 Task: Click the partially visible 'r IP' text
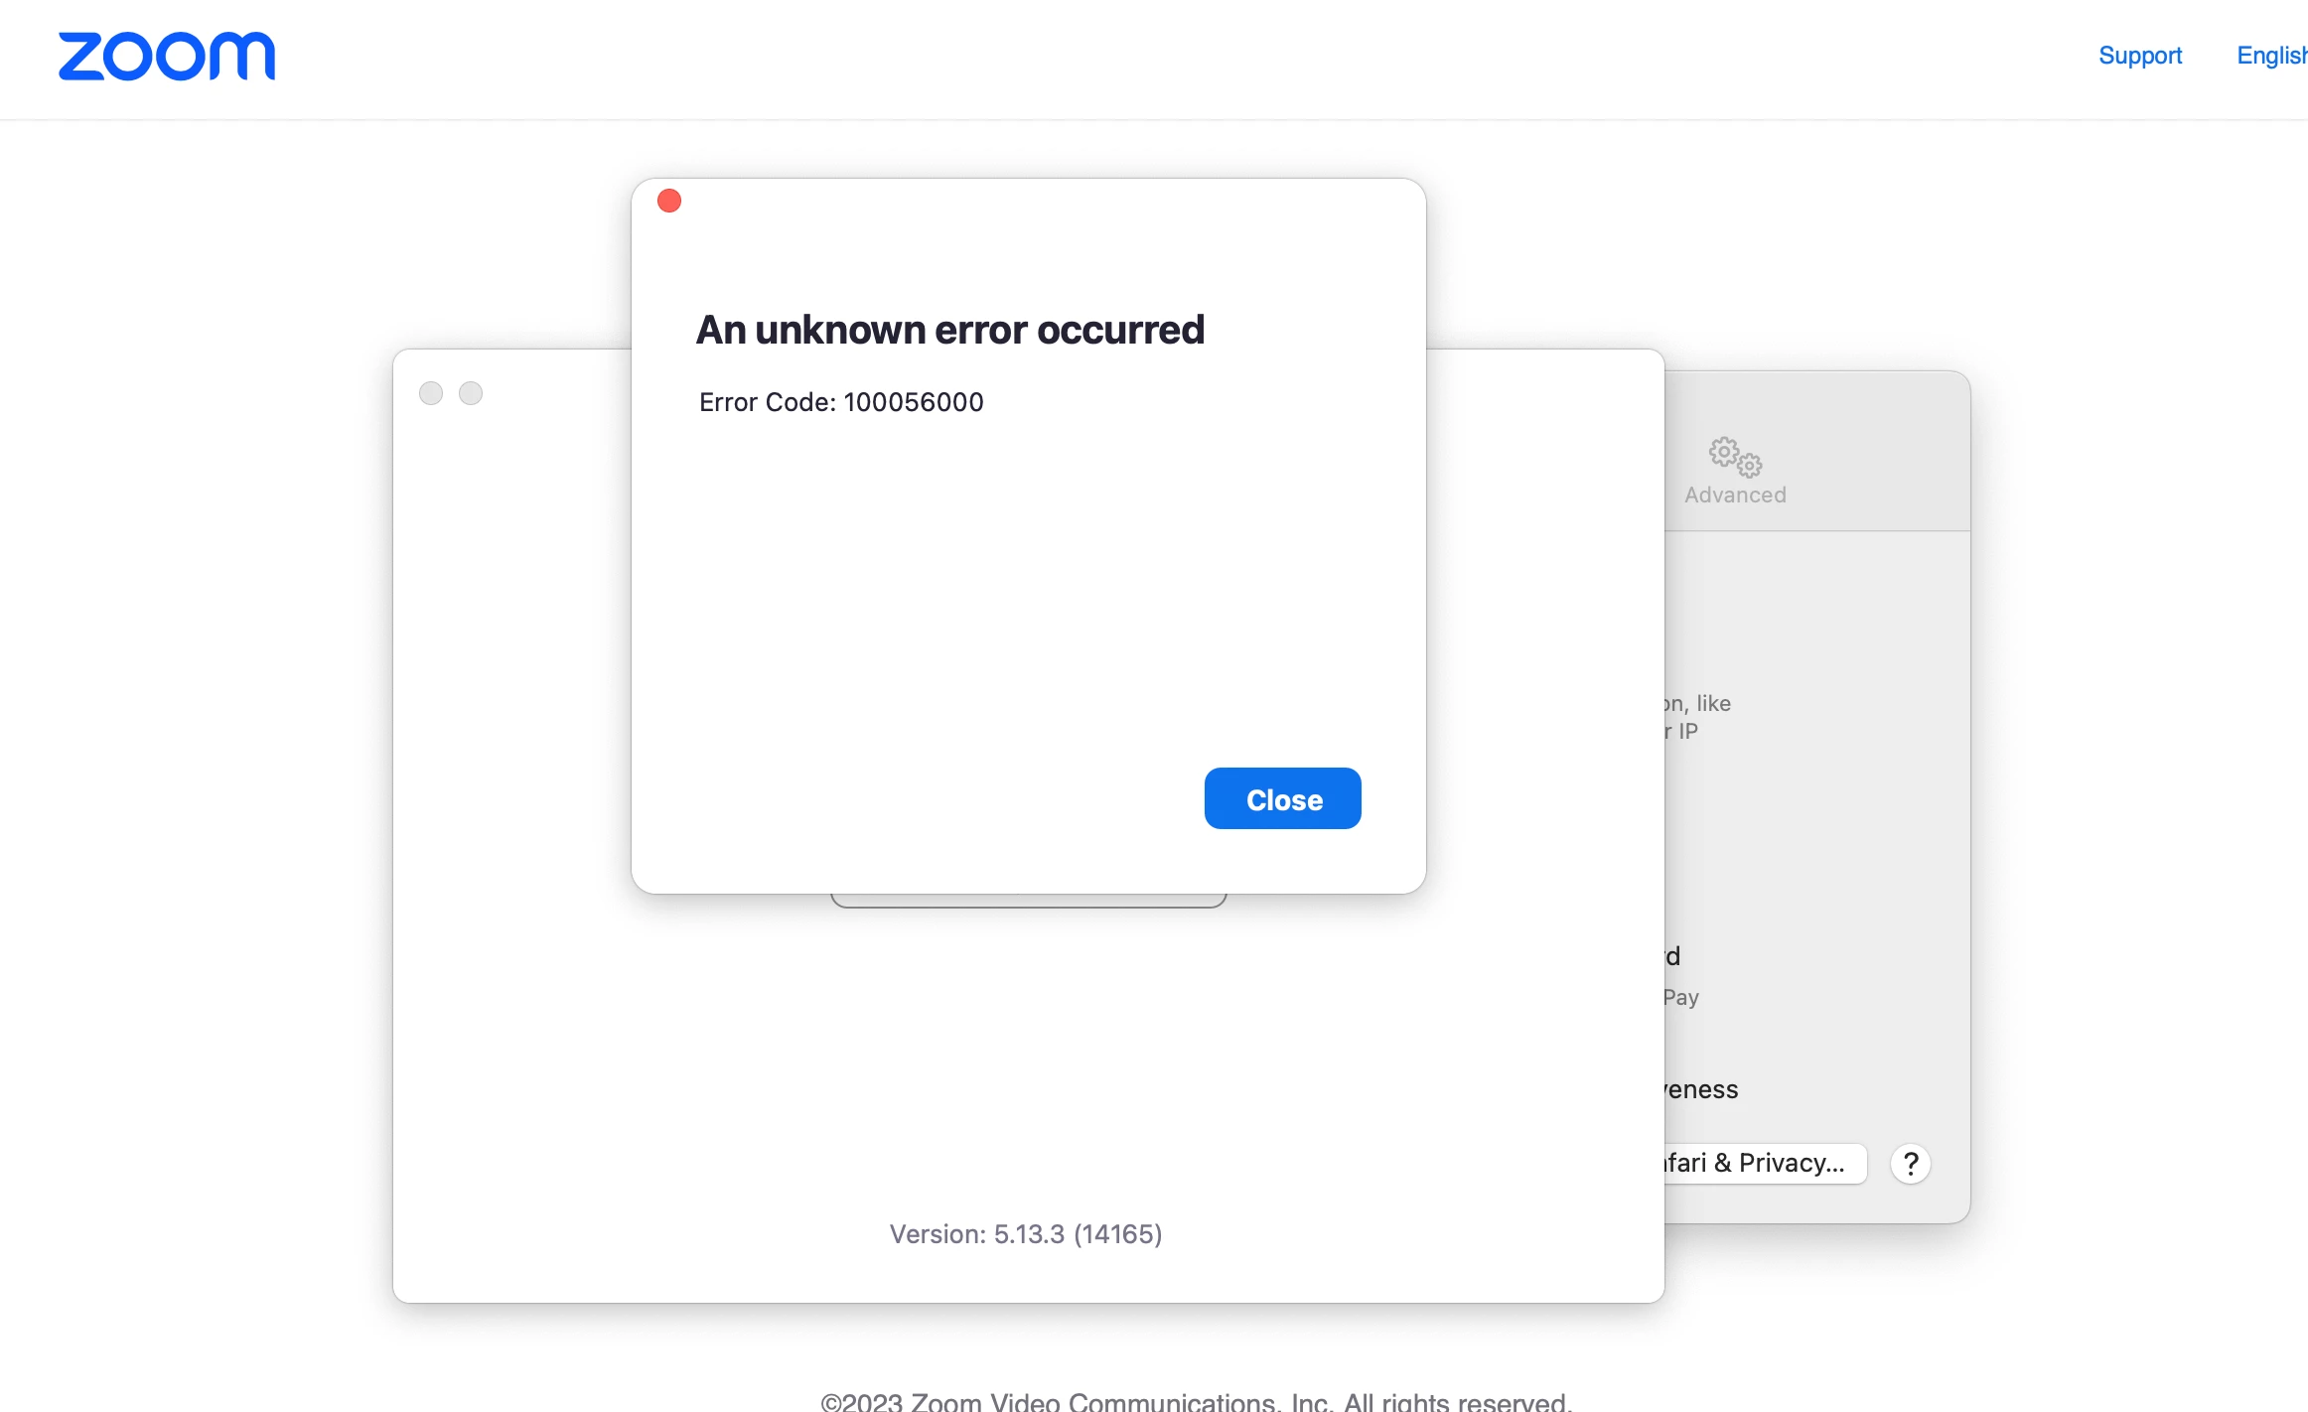(1683, 731)
